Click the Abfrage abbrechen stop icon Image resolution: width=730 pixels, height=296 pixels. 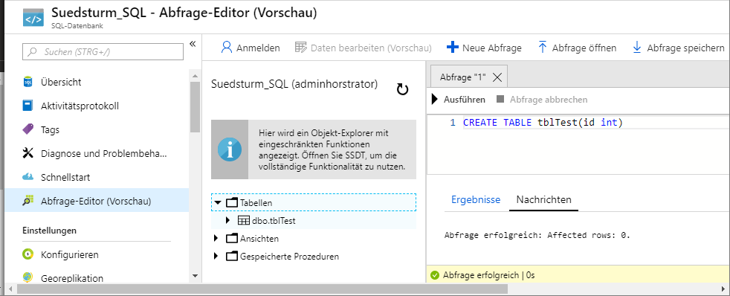coord(500,99)
